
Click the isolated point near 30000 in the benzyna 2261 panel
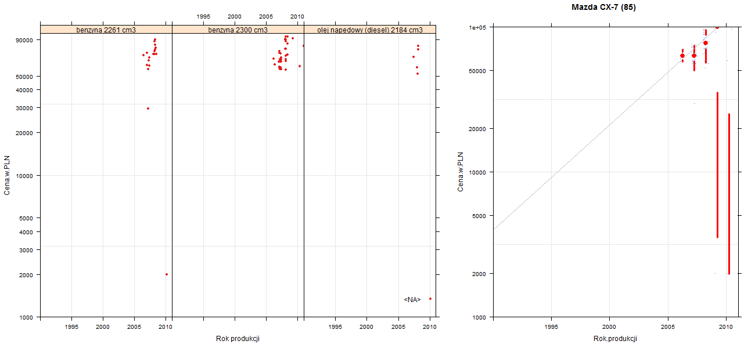pyautogui.click(x=148, y=108)
